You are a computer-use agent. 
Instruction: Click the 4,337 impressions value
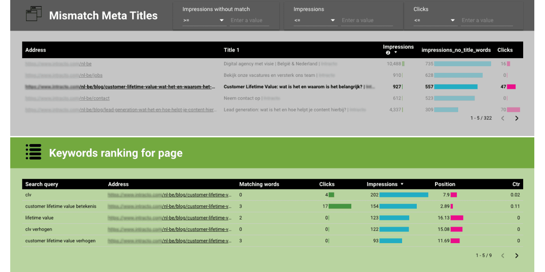tap(395, 110)
